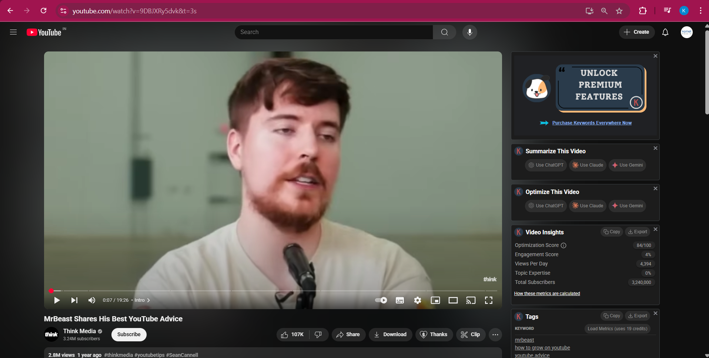
Task: Download the video
Action: [390, 335]
